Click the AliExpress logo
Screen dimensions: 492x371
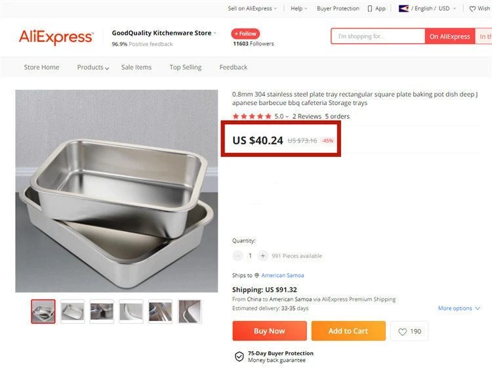click(x=56, y=37)
